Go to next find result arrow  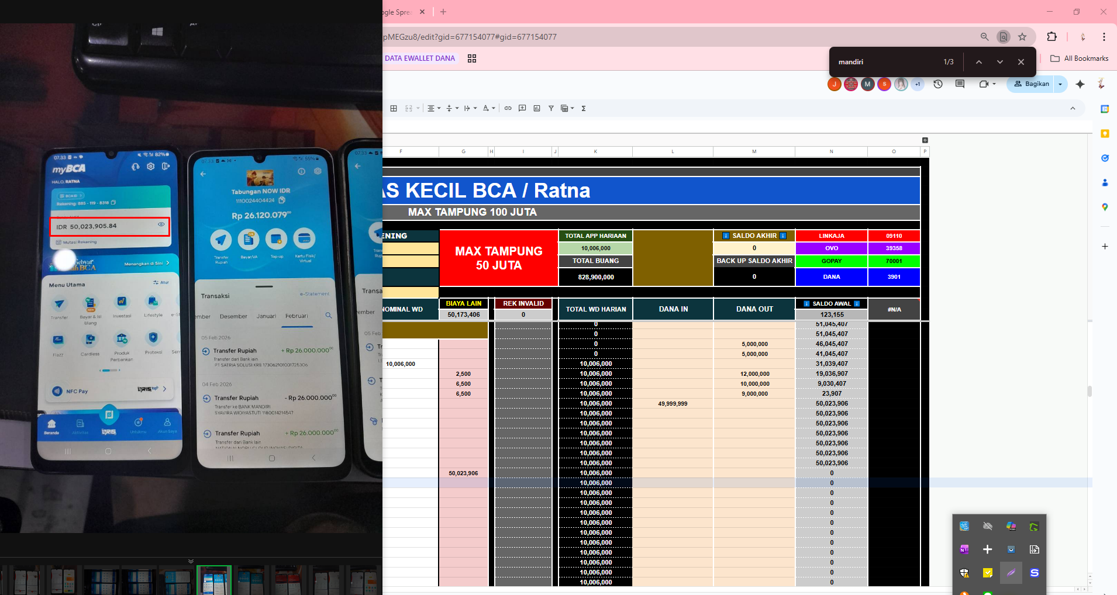(1000, 62)
